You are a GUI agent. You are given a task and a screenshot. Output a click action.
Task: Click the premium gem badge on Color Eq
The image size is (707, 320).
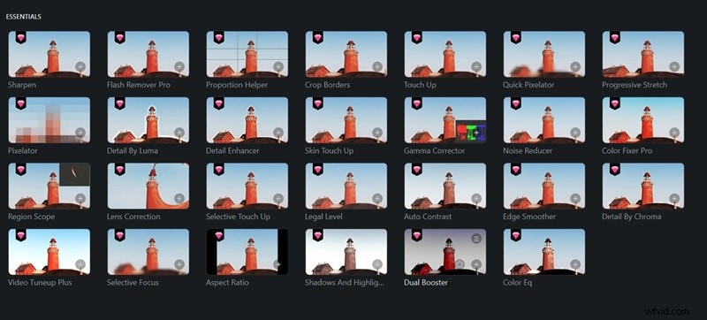[x=515, y=235]
